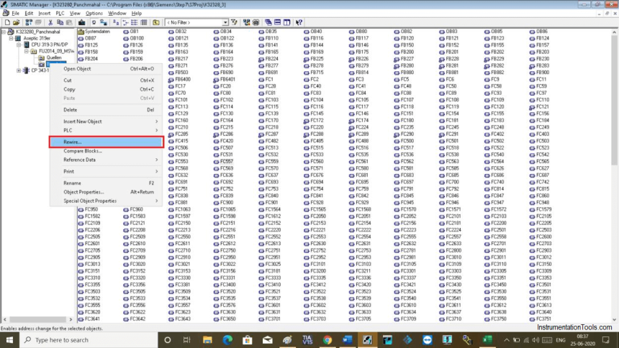The image size is (619, 348).
Task: Click the Windows taskbar search box
Action: [89, 340]
